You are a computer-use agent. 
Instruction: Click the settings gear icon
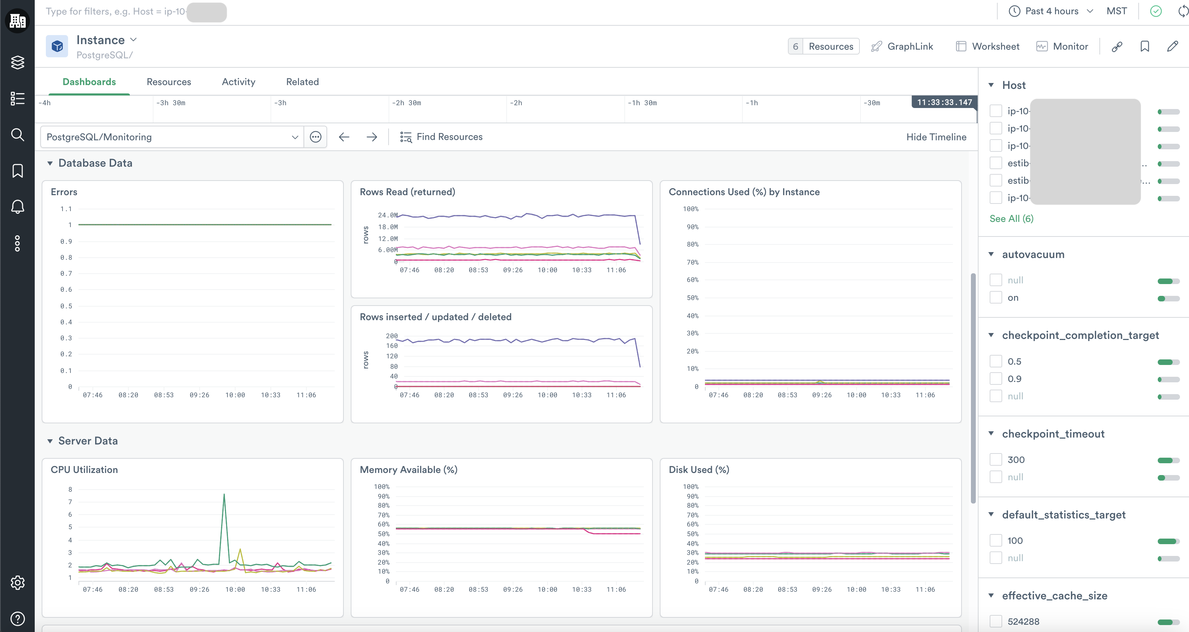pyautogui.click(x=18, y=583)
